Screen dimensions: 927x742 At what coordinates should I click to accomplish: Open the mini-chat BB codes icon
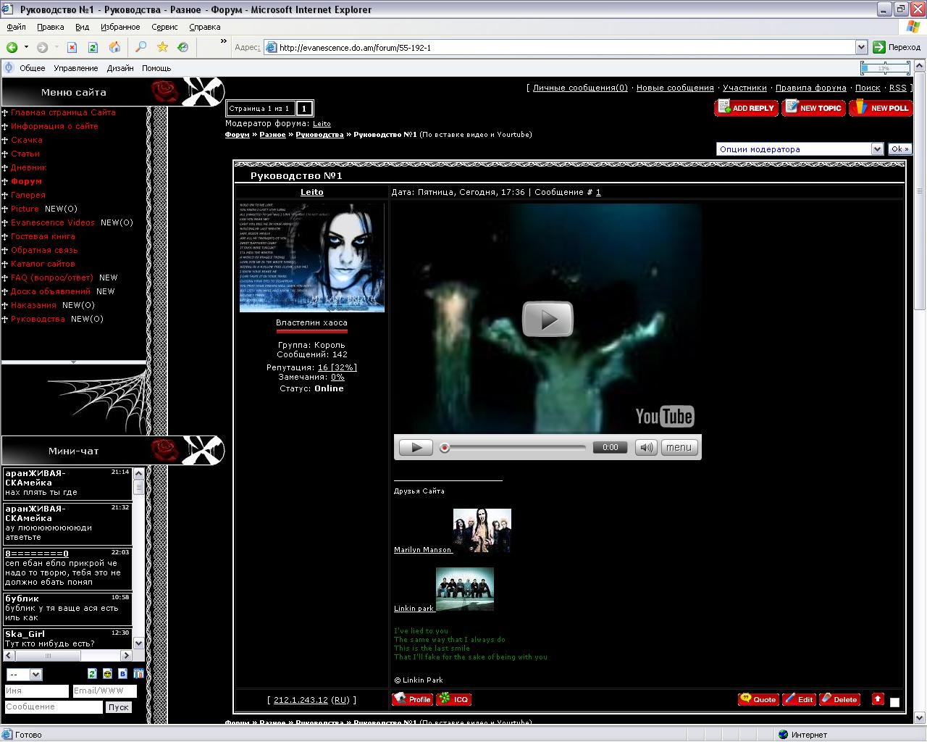tap(122, 674)
